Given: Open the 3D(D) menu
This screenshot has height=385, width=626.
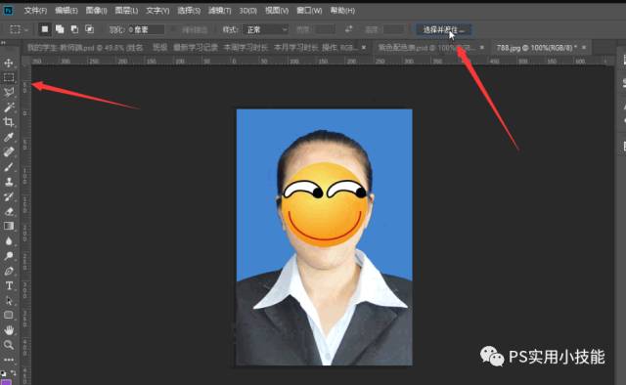Looking at the screenshot, I should [247, 11].
